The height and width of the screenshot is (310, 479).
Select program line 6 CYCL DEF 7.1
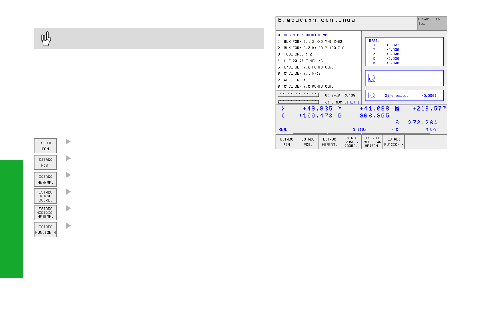(299, 74)
